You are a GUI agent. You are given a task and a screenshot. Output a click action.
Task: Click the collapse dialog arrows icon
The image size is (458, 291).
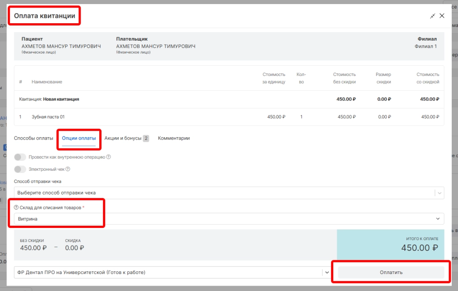pyautogui.click(x=433, y=16)
